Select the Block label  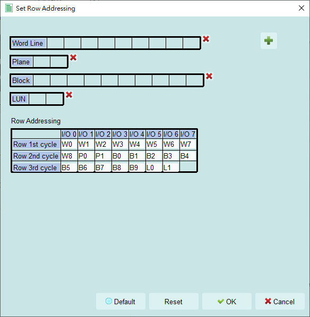coord(22,80)
